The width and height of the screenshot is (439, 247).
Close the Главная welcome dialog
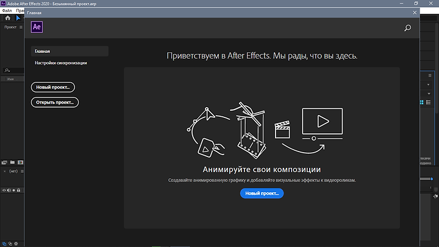tap(415, 13)
